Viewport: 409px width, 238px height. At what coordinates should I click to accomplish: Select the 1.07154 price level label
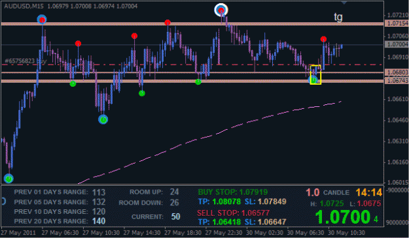click(397, 23)
